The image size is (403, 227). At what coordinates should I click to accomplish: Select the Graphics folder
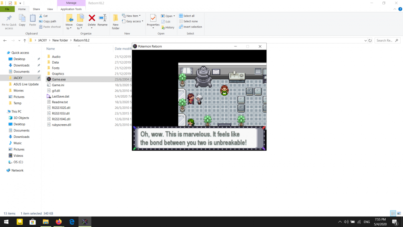[58, 73]
